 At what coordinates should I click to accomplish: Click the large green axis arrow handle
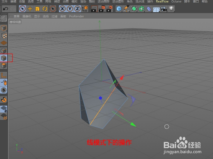(x=133, y=124)
